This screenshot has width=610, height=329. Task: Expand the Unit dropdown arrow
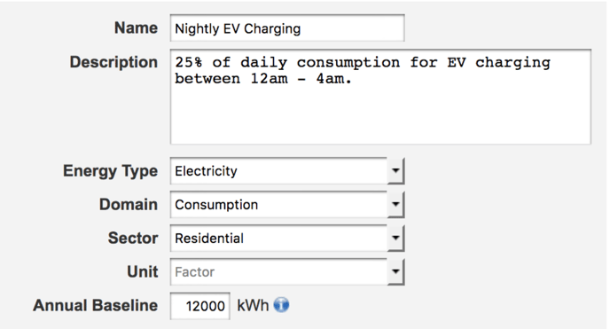click(x=395, y=271)
